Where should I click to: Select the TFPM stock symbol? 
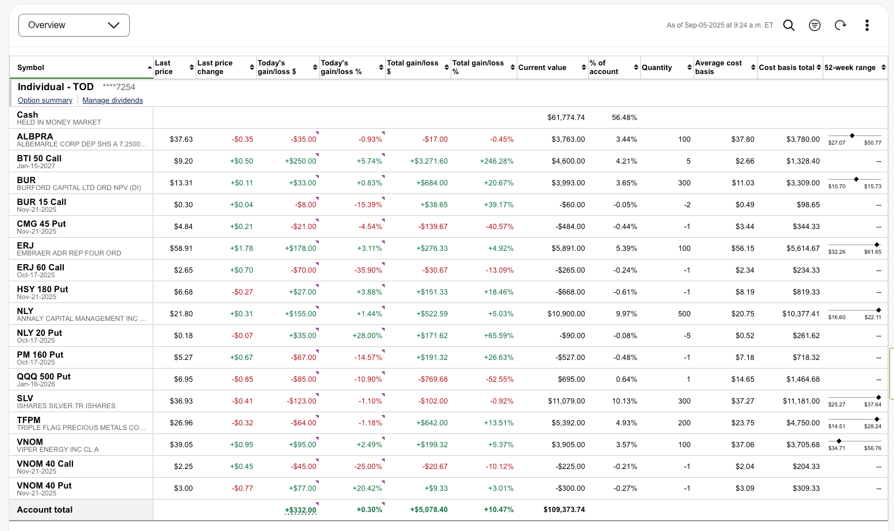29,420
